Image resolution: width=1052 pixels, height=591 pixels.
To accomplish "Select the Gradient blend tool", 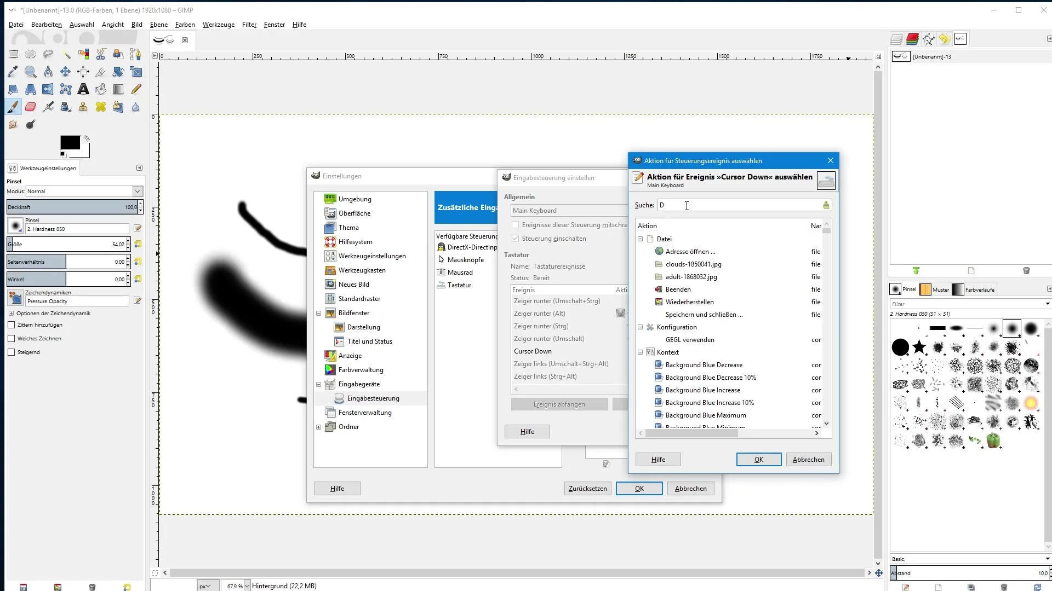I will point(118,89).
